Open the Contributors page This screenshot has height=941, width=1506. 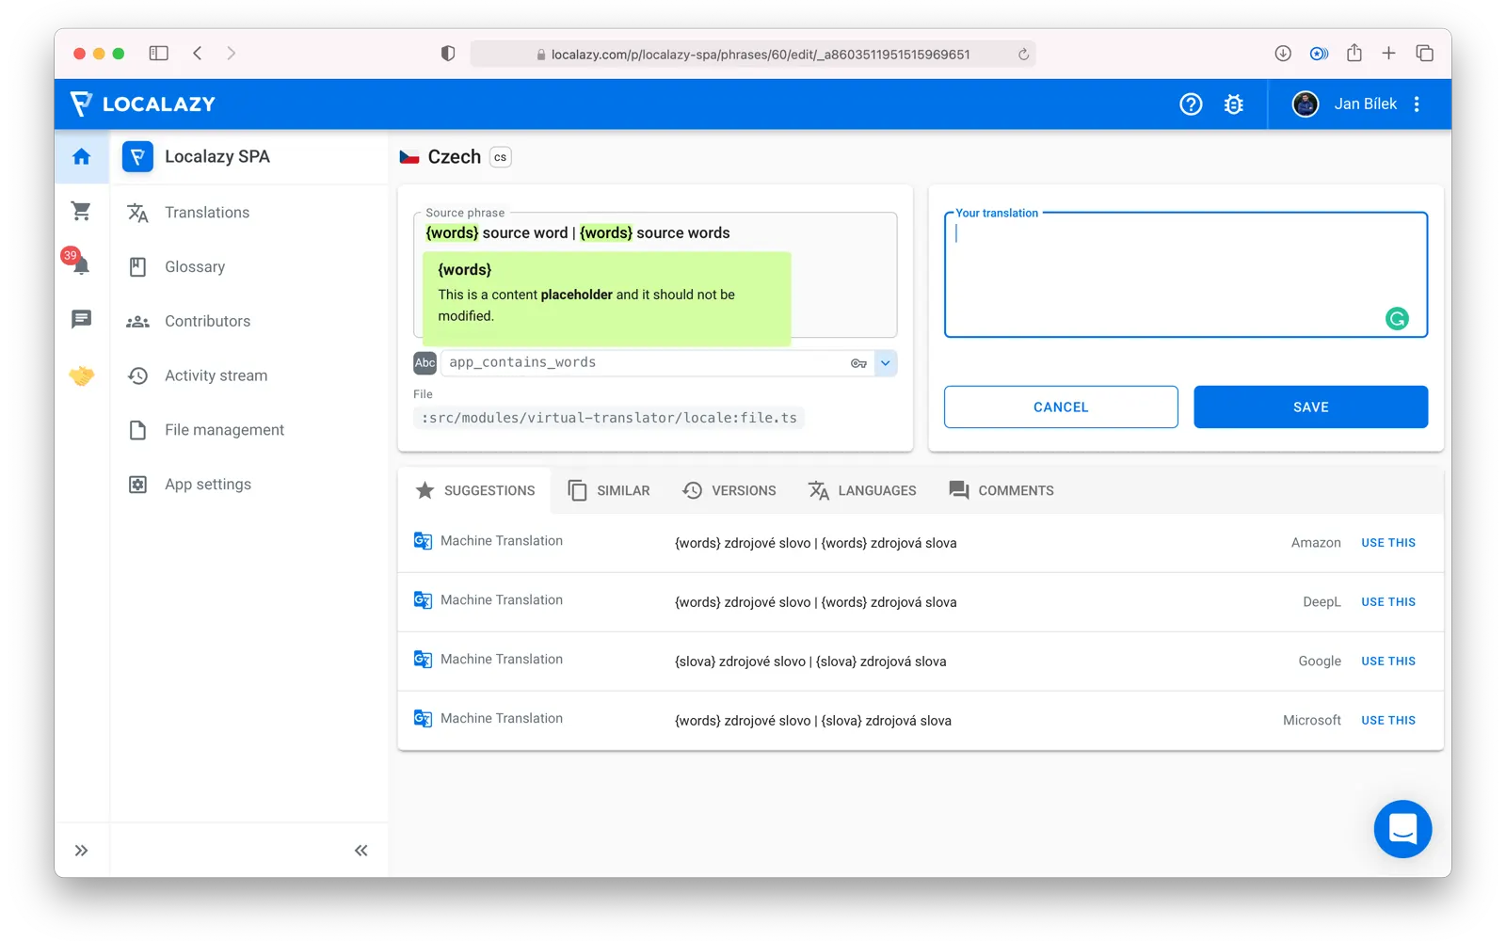(207, 322)
